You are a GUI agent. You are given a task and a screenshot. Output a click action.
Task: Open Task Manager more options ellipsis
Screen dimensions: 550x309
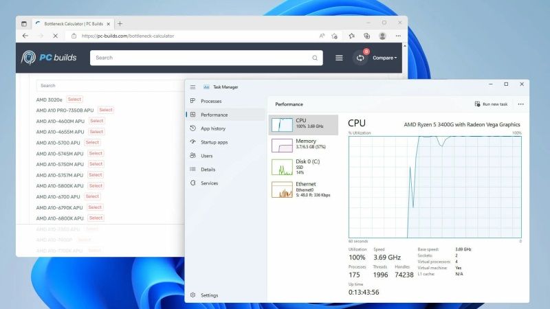click(x=521, y=104)
